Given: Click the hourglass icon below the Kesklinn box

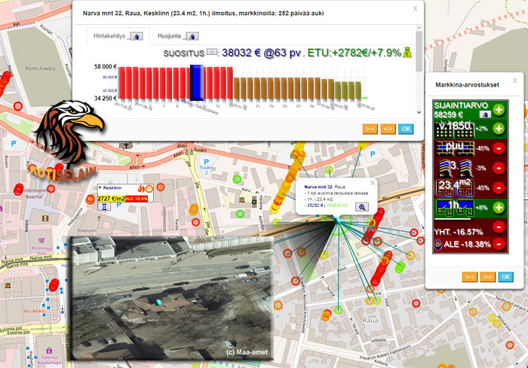Looking at the screenshot, I should pos(104,207).
